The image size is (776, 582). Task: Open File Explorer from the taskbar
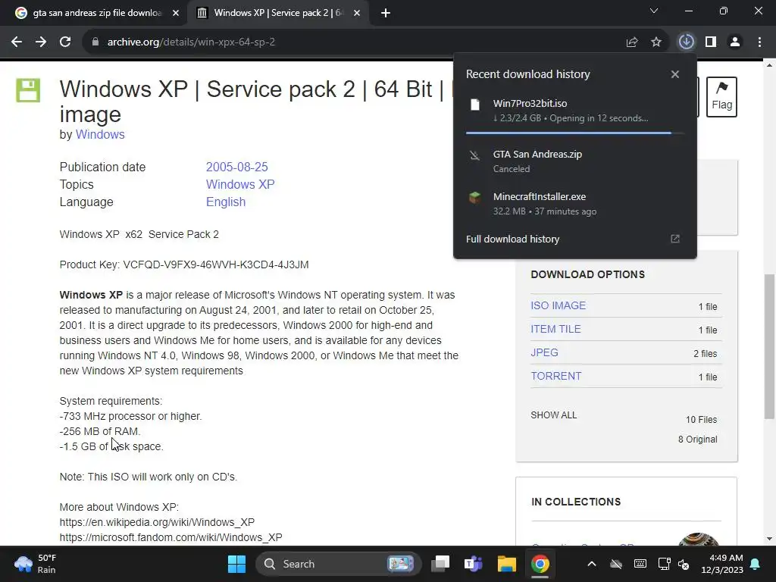(506, 564)
